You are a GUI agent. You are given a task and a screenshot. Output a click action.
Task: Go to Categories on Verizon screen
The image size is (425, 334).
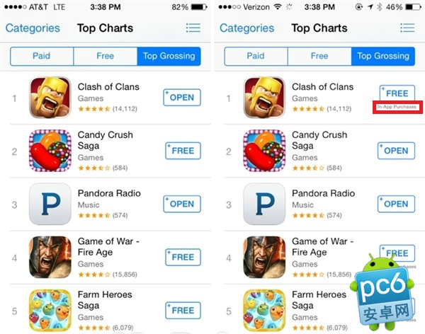[x=246, y=28]
